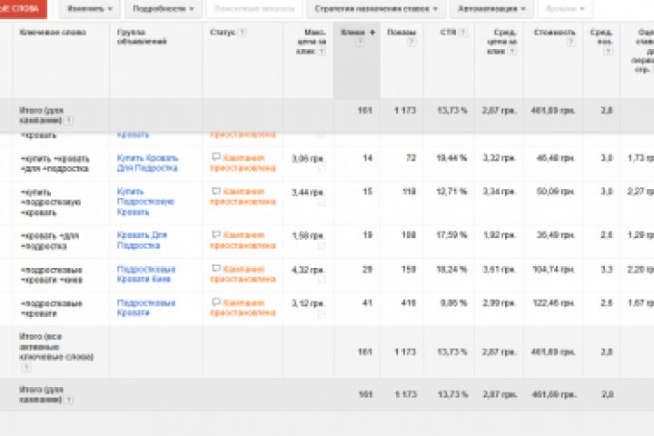Sort by the CTR column header
The height and width of the screenshot is (436, 654).
point(448,33)
